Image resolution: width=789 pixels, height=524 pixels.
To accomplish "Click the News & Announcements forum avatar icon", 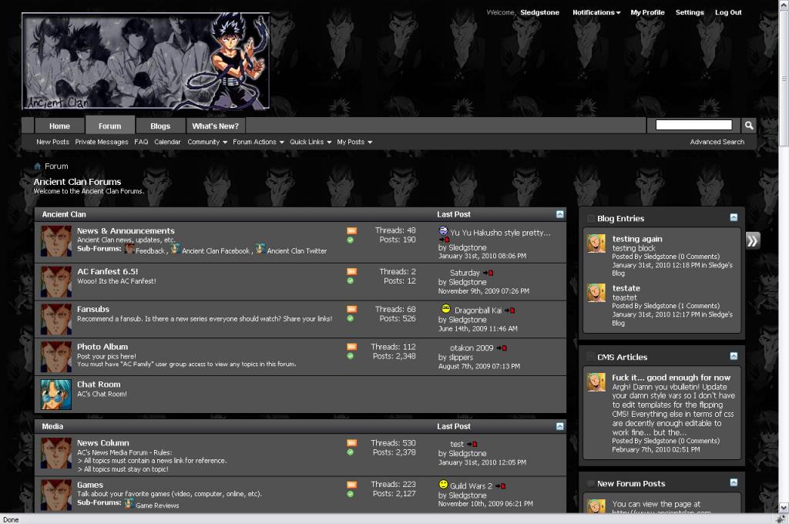I will [x=55, y=241].
